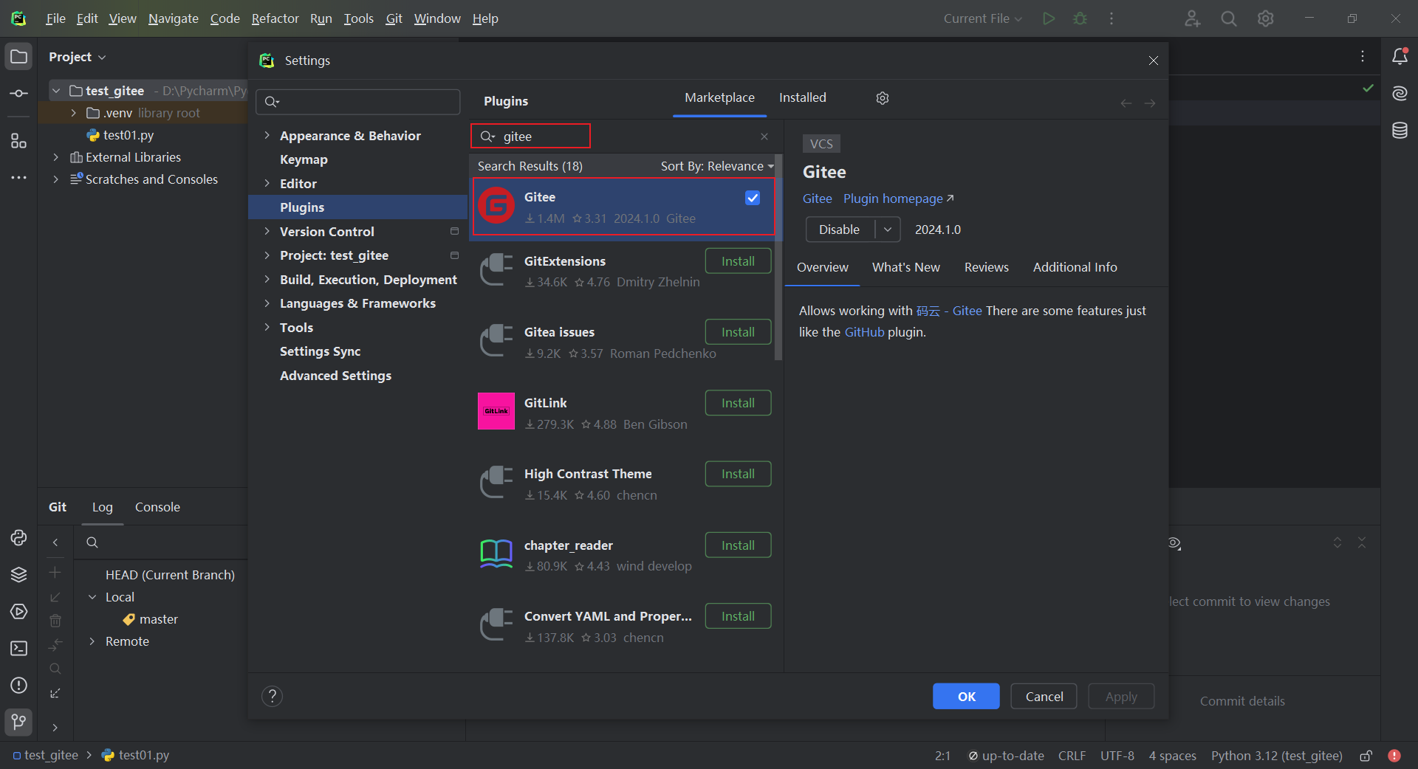
Task: Click the plugins manage gear icon
Action: (x=883, y=98)
